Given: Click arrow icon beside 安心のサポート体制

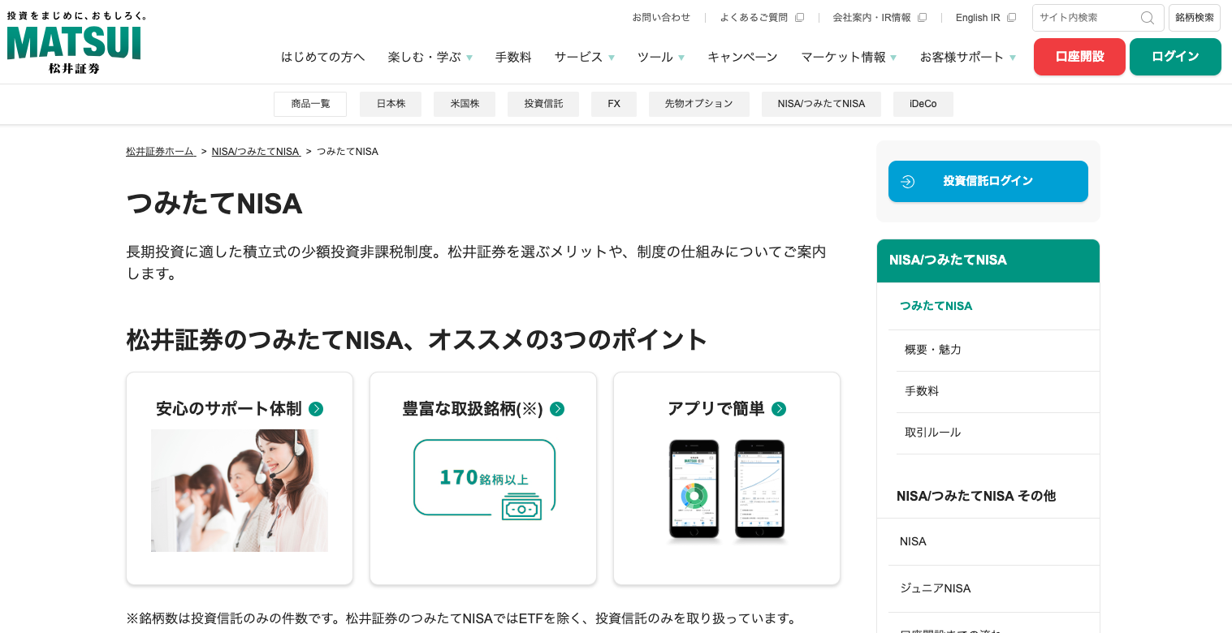Looking at the screenshot, I should (x=316, y=409).
